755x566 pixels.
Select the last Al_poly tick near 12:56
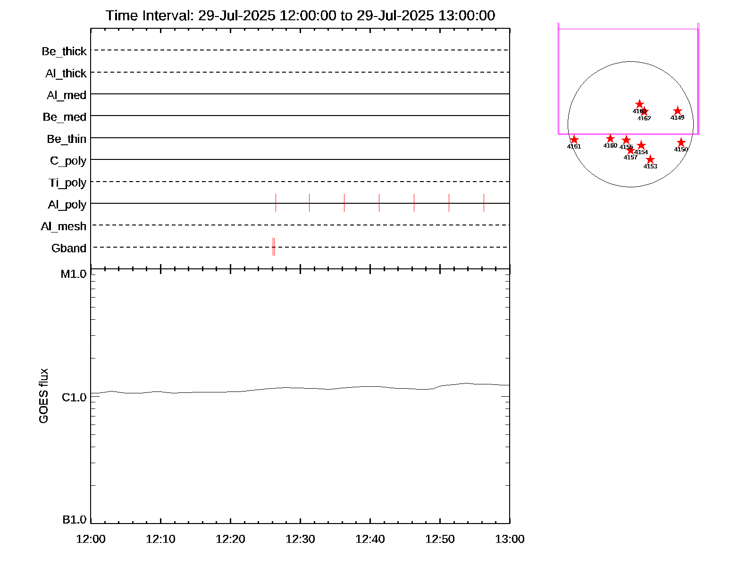click(x=484, y=203)
